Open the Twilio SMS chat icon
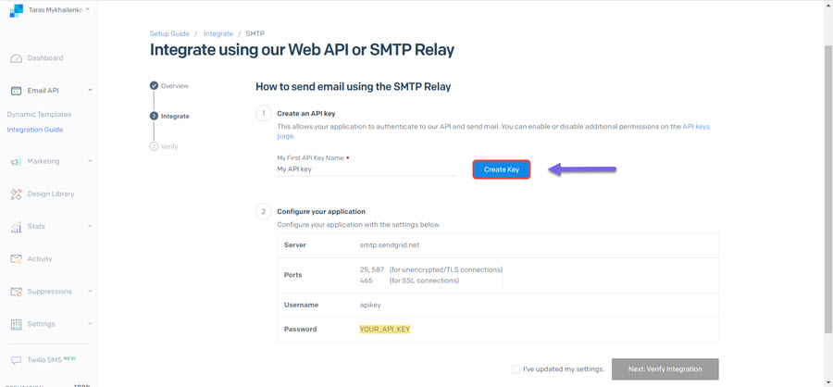The width and height of the screenshot is (833, 387). tap(16, 360)
